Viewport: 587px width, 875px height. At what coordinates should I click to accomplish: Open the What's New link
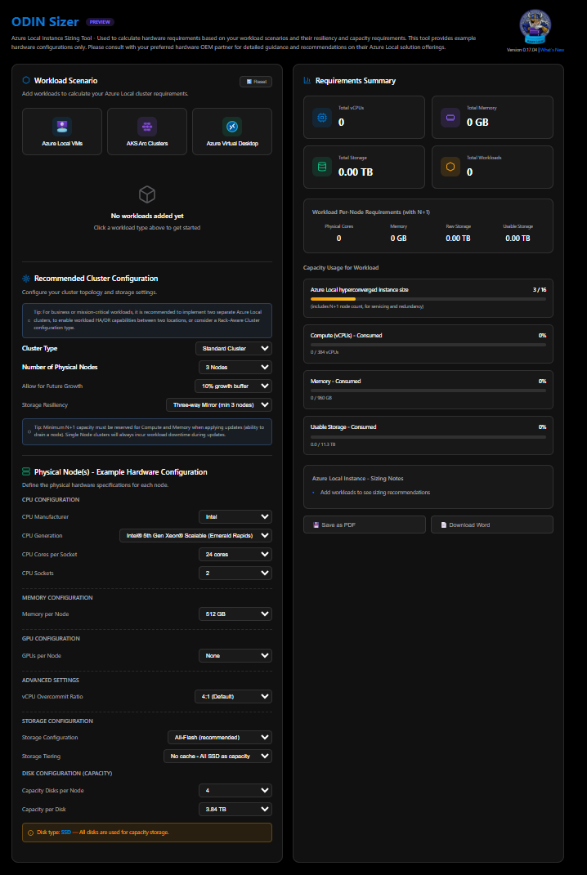(x=553, y=50)
